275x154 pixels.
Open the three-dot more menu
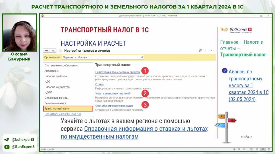pyautogui.click(x=206, y=50)
